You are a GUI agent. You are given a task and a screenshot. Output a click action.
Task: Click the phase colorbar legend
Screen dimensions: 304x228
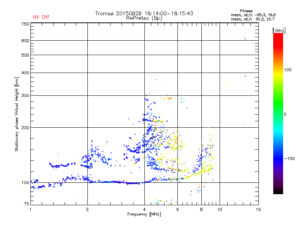[278, 113]
